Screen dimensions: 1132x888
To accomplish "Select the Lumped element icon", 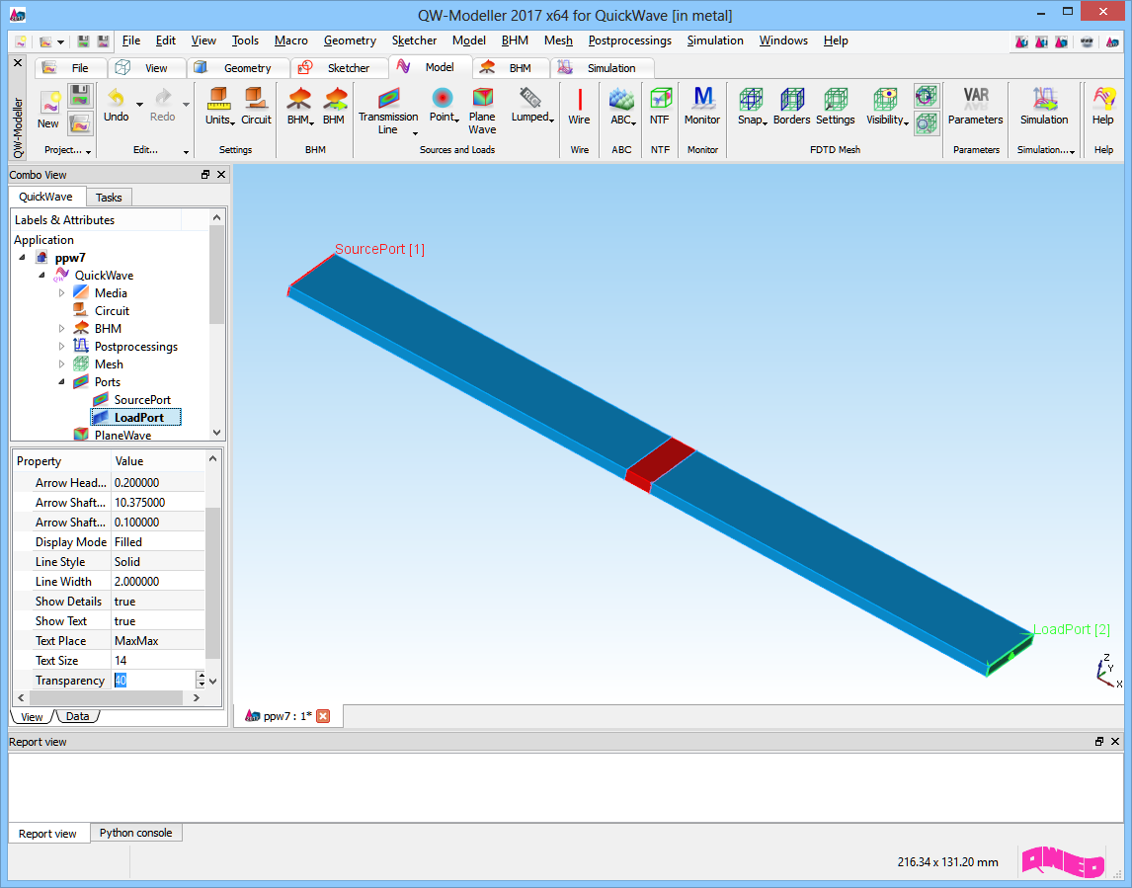I will pyautogui.click(x=529, y=98).
